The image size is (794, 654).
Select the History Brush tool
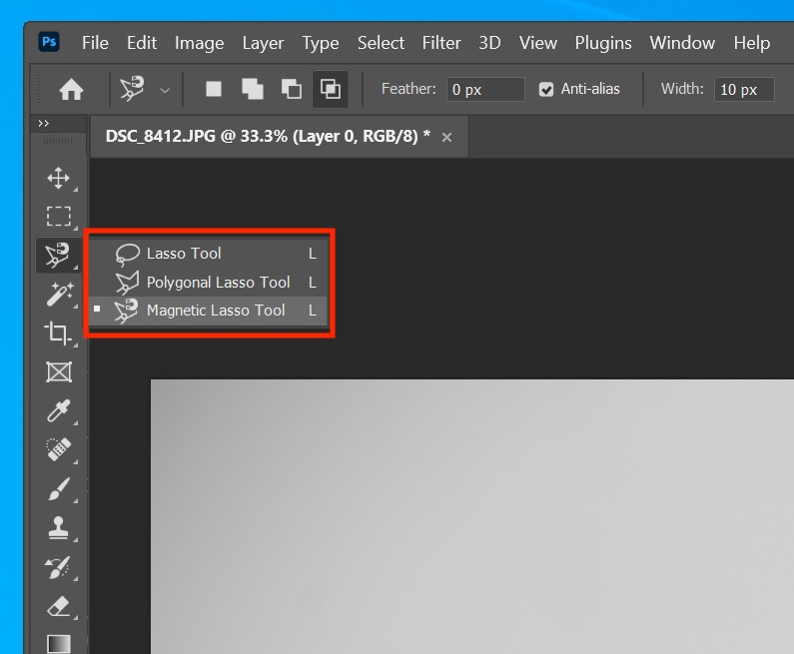[x=59, y=567]
